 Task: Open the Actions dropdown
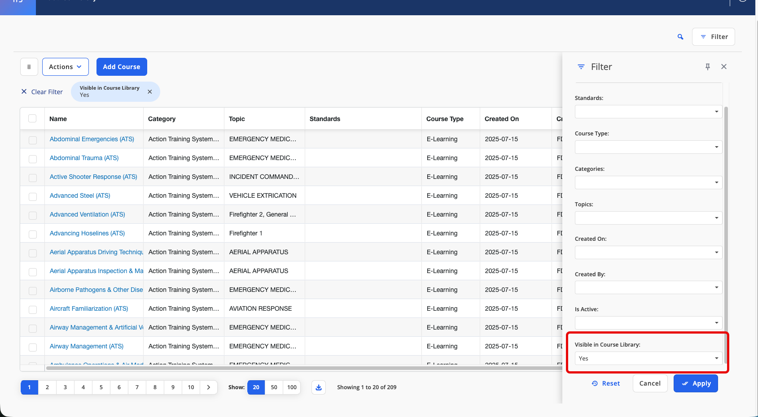tap(66, 67)
